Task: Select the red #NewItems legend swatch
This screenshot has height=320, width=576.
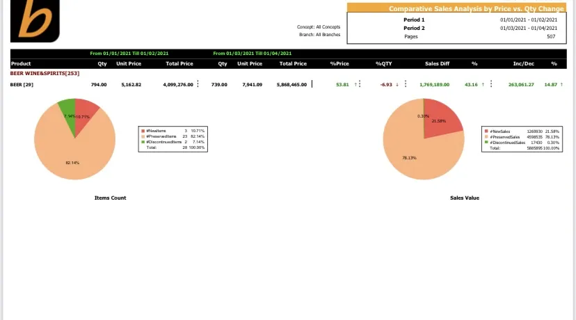Action: click(x=143, y=131)
